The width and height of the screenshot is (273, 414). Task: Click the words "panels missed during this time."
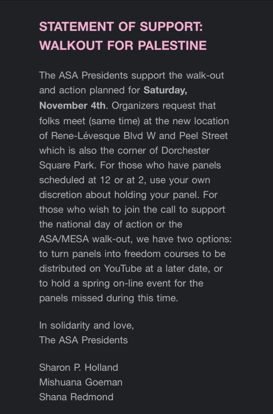tap(108, 298)
